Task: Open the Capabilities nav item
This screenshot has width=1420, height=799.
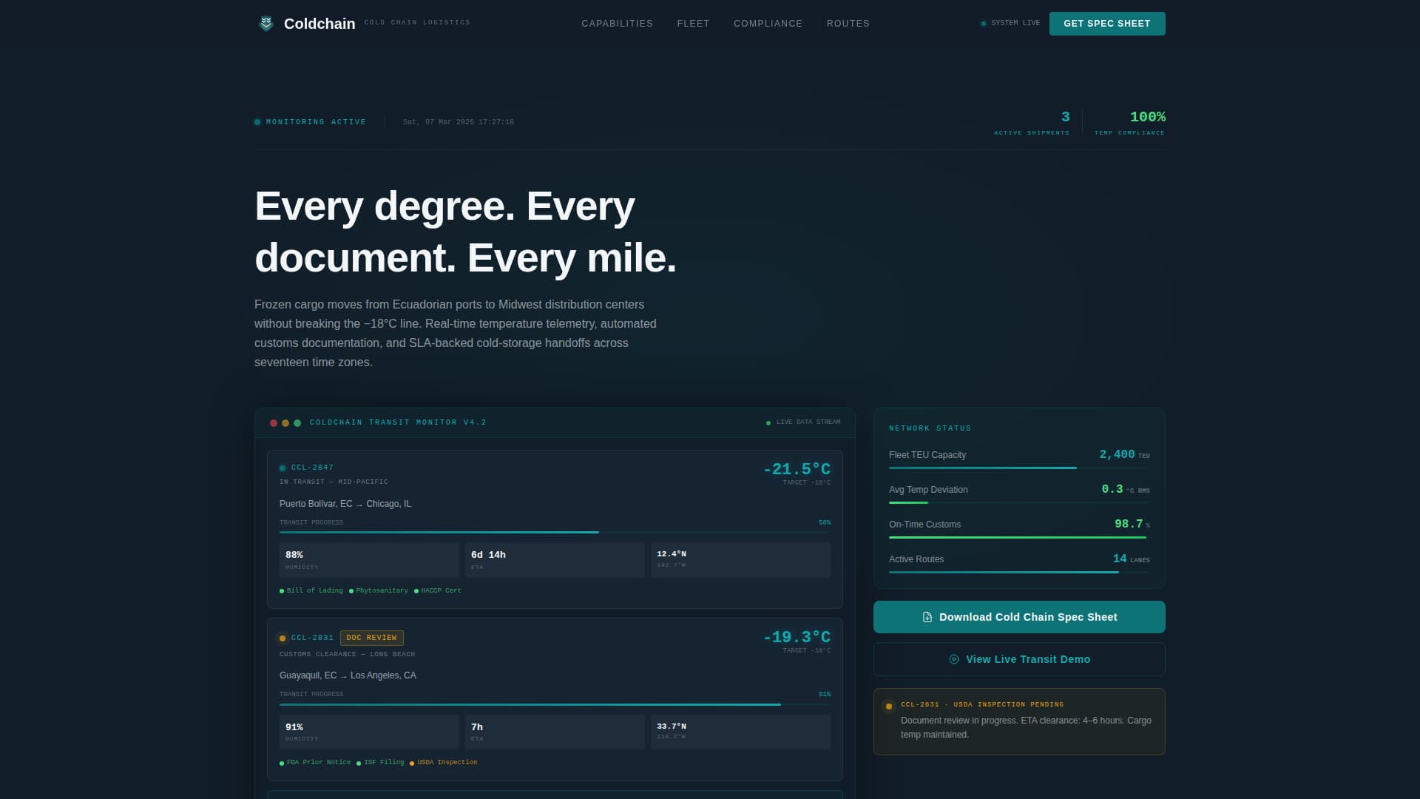Action: 617,24
